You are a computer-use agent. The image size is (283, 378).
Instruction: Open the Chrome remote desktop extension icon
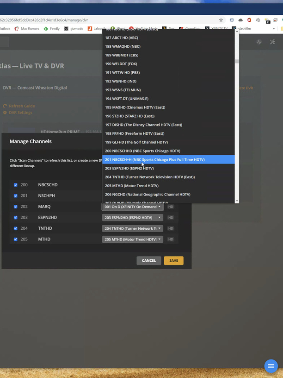[x=275, y=20]
